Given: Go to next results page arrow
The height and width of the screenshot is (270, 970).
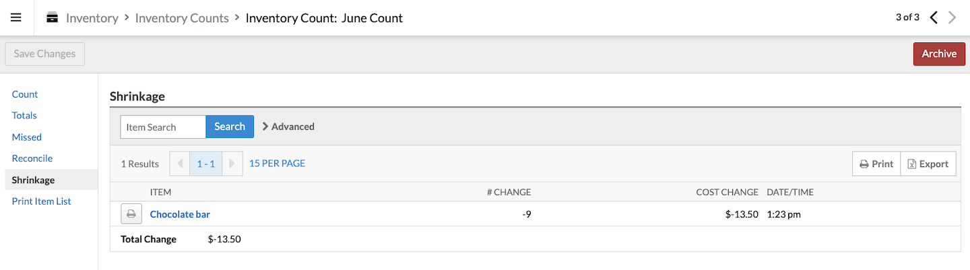Looking at the screenshot, I should coord(232,164).
